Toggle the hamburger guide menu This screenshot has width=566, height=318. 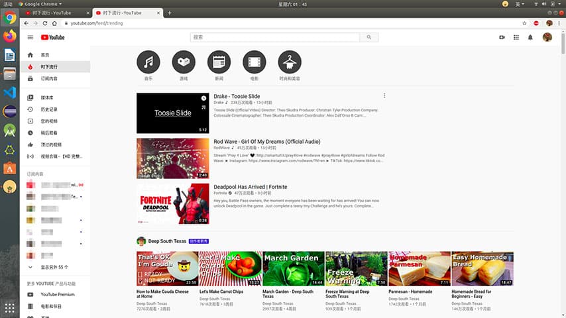[x=30, y=37]
